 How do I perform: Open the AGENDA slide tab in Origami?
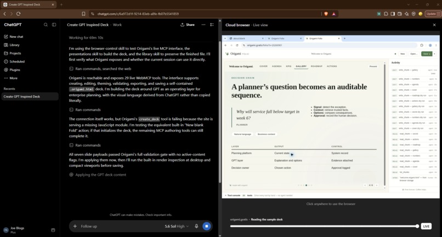pyautogui.click(x=276, y=66)
